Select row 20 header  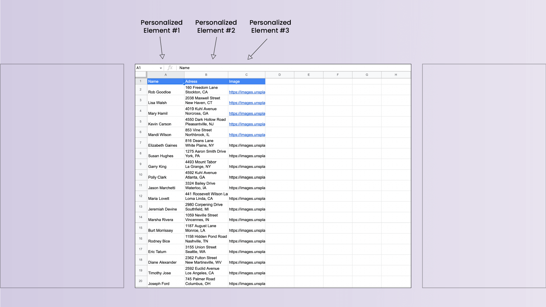pos(141,281)
